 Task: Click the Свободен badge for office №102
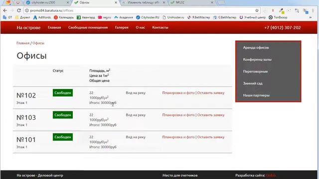click(x=63, y=93)
